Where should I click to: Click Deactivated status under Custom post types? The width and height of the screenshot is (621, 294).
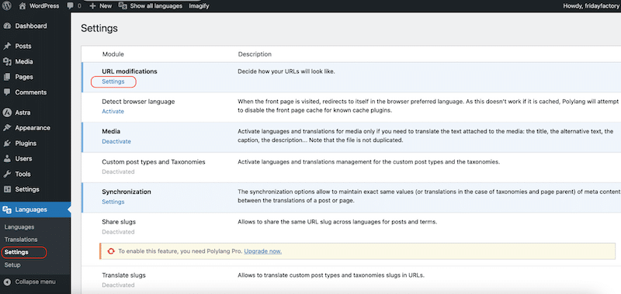[x=118, y=171]
